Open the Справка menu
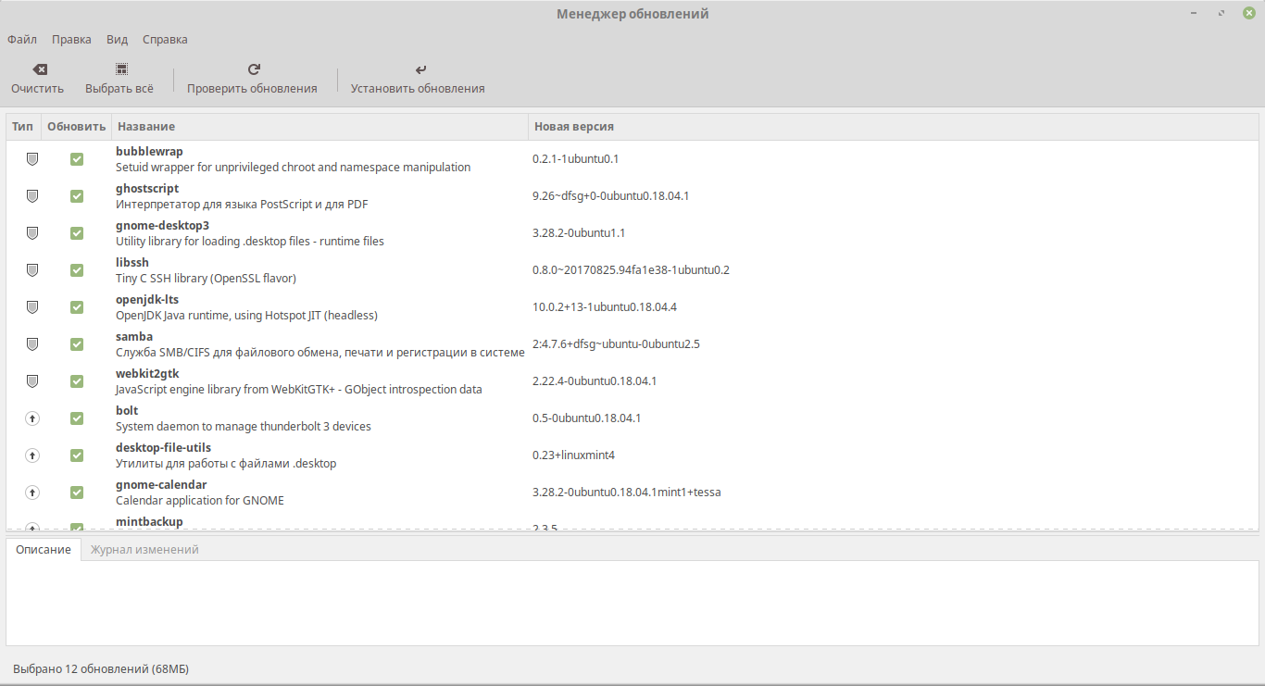1265x686 pixels. [x=164, y=39]
